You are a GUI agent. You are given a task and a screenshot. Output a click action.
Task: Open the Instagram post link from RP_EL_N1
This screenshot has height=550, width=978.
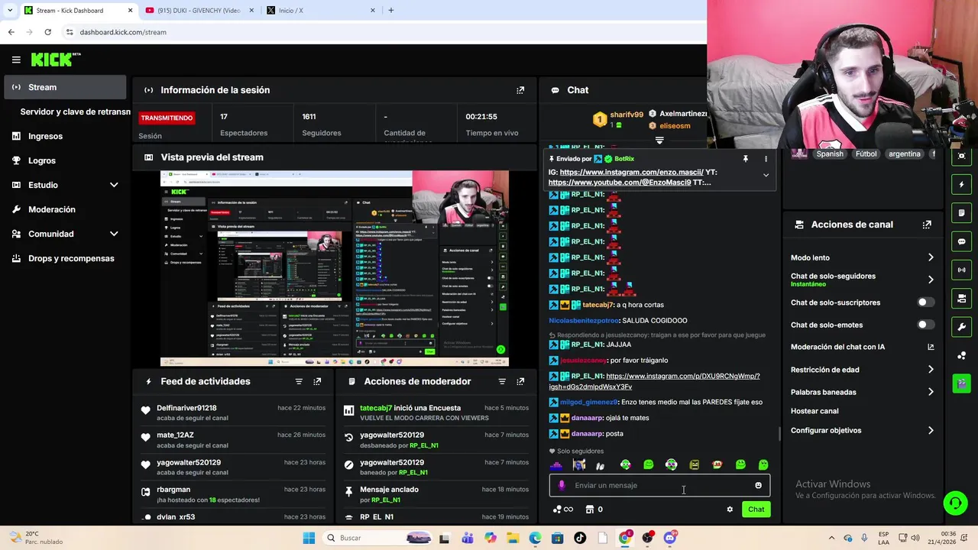point(655,381)
